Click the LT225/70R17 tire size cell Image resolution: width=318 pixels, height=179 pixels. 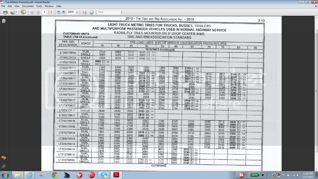67,68
